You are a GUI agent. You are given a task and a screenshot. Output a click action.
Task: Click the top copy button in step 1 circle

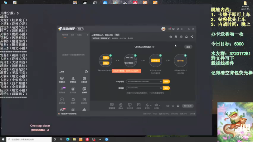point(106,58)
